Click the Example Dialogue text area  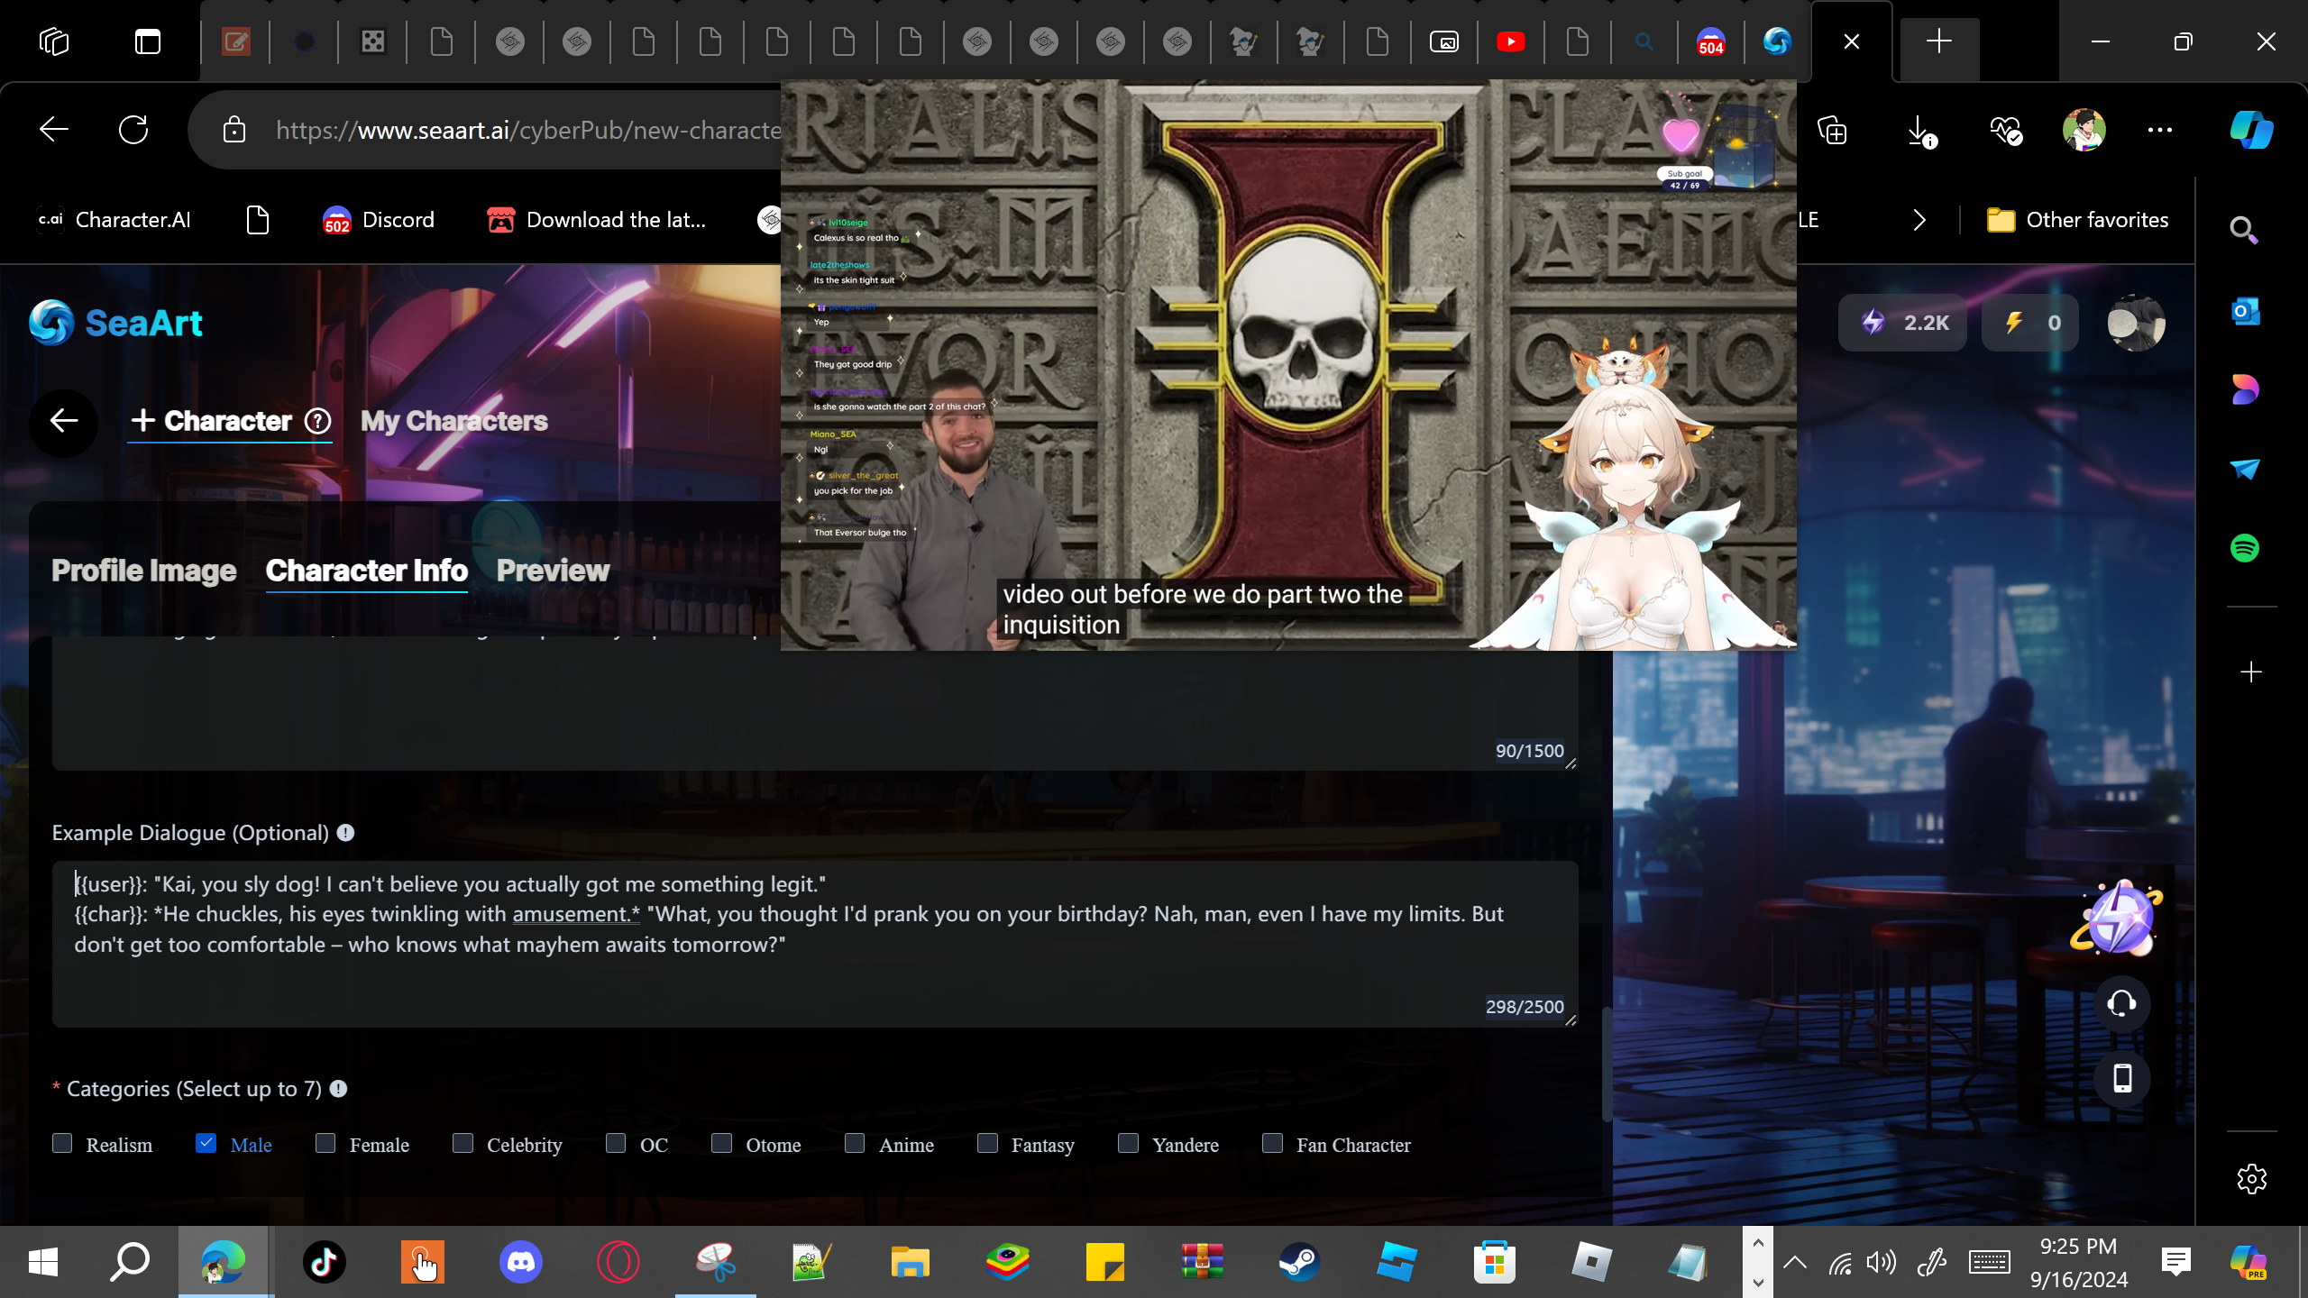click(x=814, y=944)
